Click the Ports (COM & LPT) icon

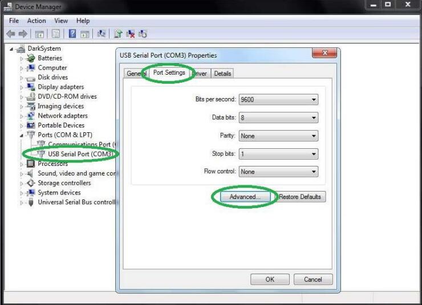tap(31, 135)
